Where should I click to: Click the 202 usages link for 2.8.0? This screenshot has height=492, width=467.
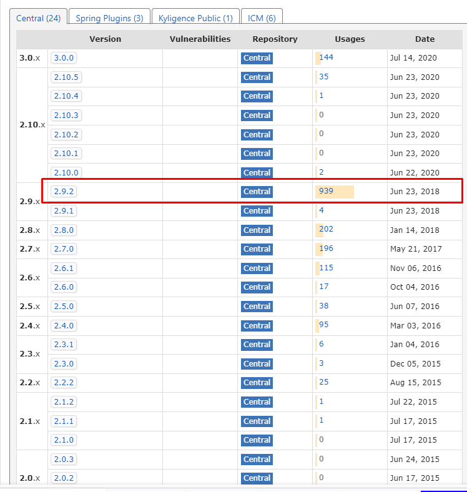(x=326, y=229)
